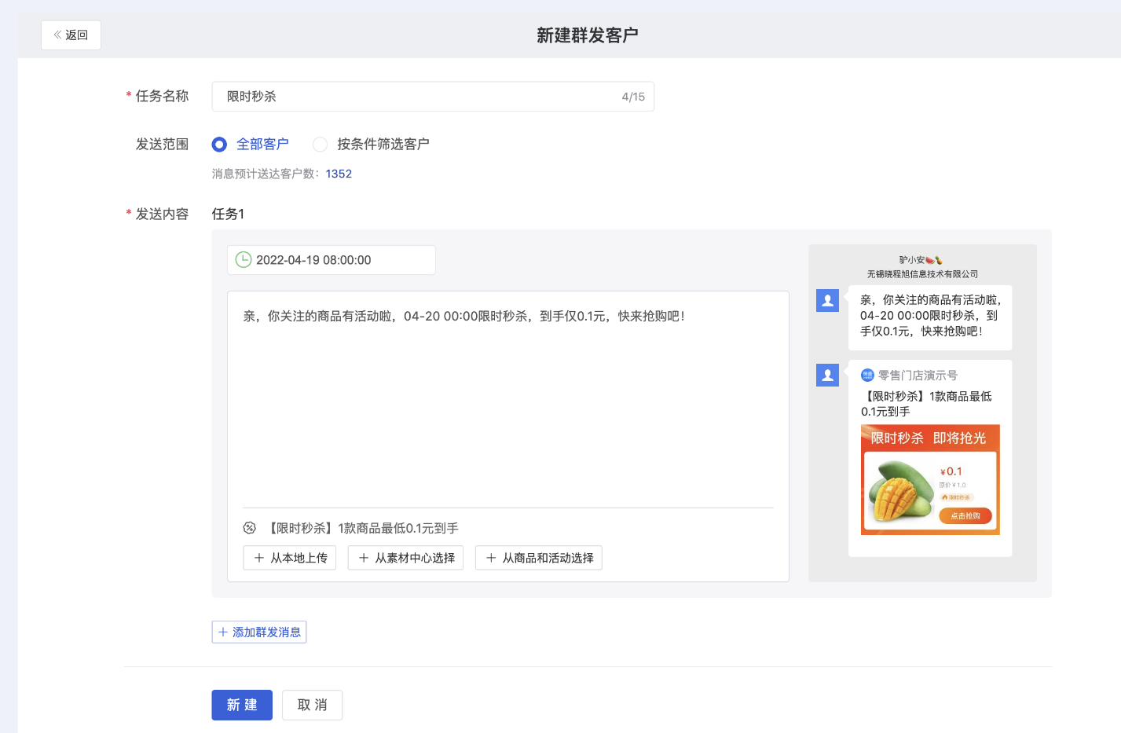Click the 零售门店演示号 mini-program logo icon
The height and width of the screenshot is (733, 1121).
coord(868,376)
